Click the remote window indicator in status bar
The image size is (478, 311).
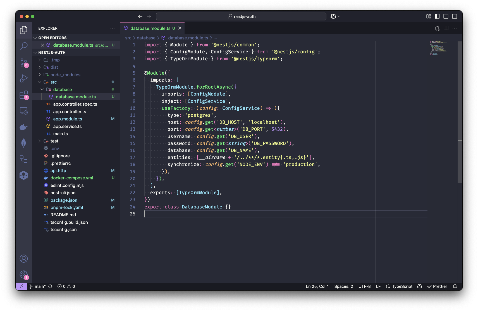21,286
